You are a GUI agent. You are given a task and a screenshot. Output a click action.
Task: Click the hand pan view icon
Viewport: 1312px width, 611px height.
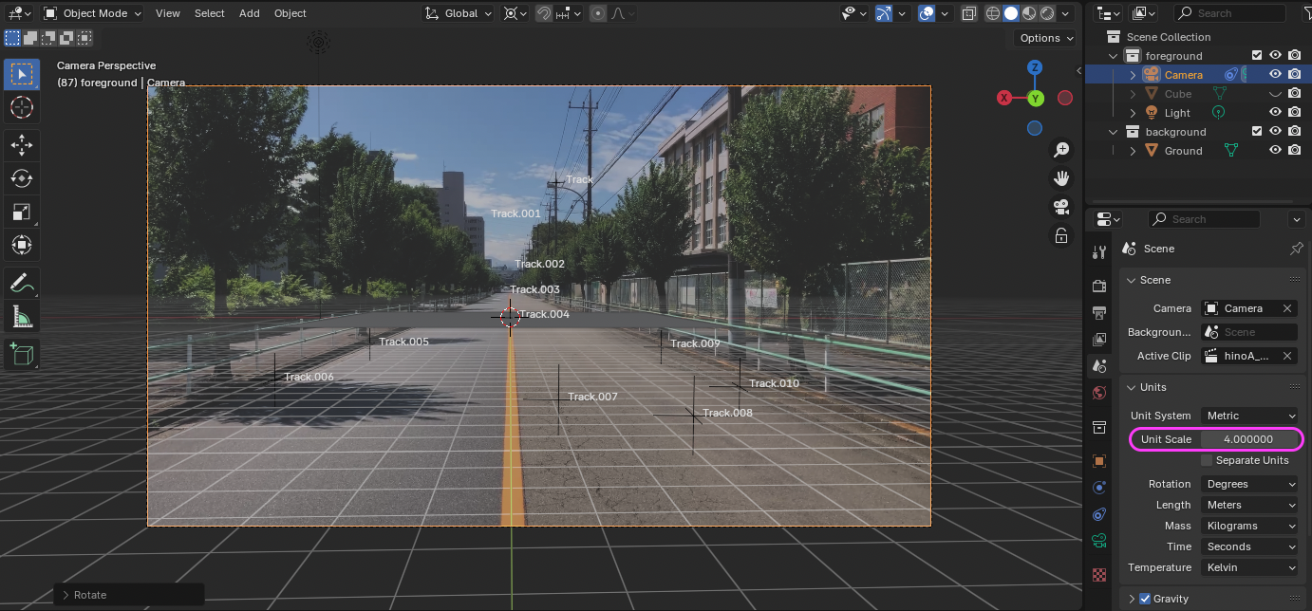tap(1061, 178)
